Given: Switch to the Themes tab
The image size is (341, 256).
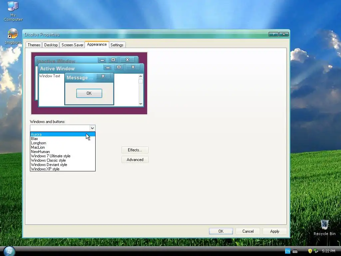Looking at the screenshot, I should click(x=34, y=45).
